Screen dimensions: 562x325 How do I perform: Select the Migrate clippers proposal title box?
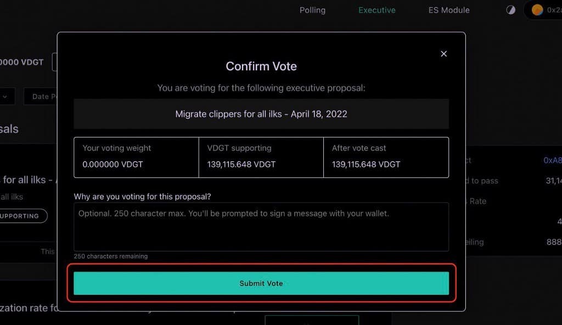261,114
